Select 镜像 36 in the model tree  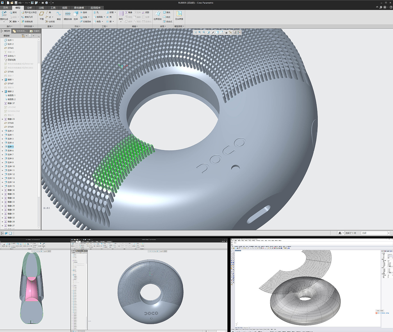click(x=11, y=190)
